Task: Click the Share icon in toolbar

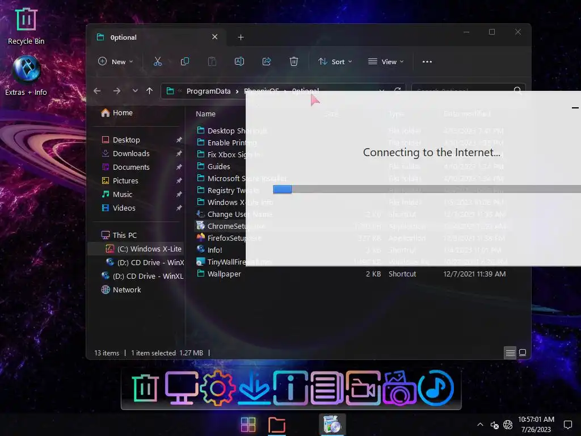Action: pos(267,61)
